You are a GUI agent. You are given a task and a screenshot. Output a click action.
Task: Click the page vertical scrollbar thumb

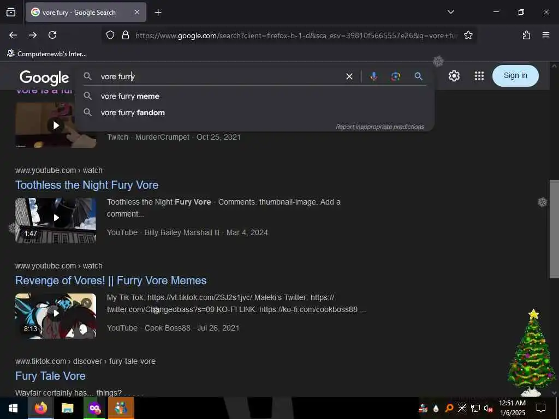pos(554,229)
